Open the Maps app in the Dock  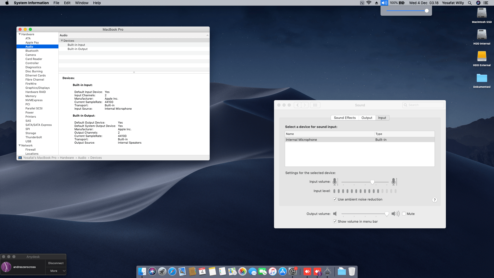click(x=232, y=272)
